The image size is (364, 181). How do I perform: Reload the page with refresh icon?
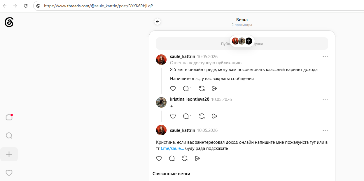[x=26, y=6]
